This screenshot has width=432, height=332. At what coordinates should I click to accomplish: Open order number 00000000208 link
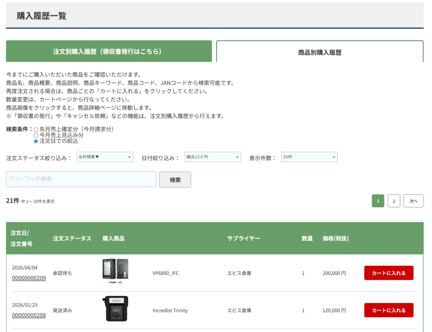tap(29, 316)
